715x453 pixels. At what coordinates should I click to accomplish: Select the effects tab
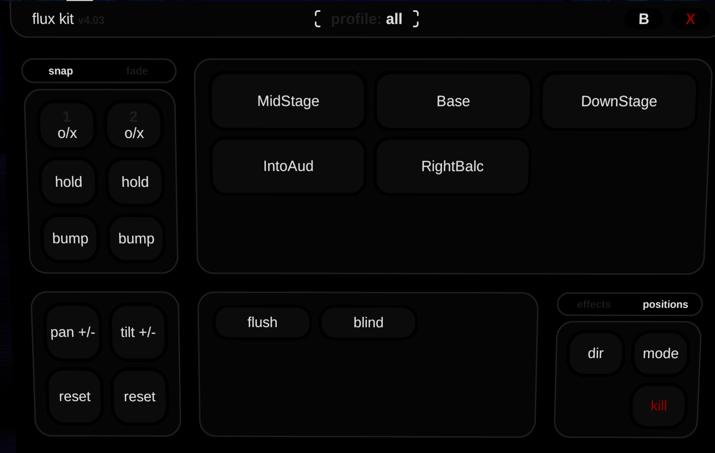pyautogui.click(x=594, y=304)
